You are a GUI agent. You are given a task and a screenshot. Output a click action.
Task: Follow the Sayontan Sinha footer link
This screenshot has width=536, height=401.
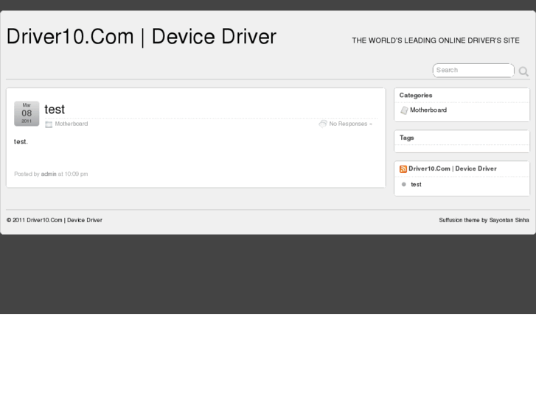pos(509,220)
